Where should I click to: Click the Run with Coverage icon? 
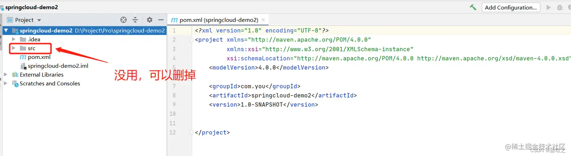click(x=569, y=8)
